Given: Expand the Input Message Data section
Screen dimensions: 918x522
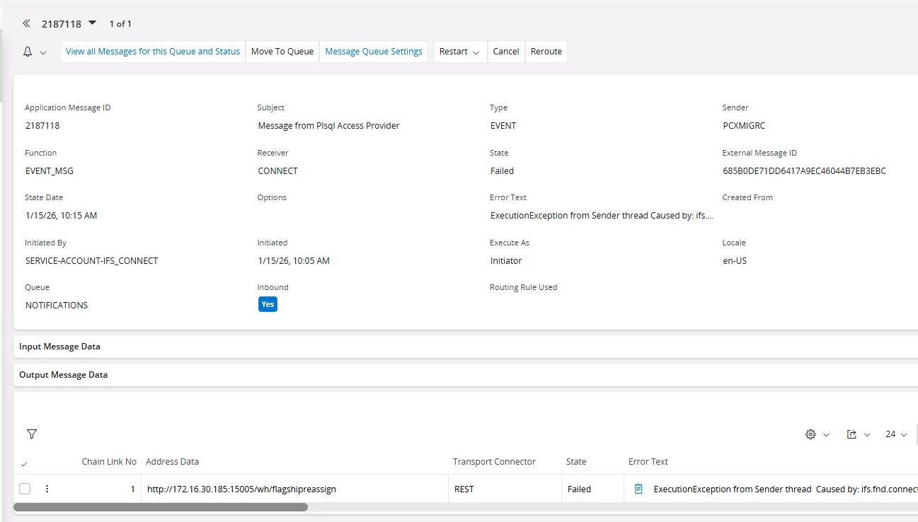Looking at the screenshot, I should tap(60, 347).
